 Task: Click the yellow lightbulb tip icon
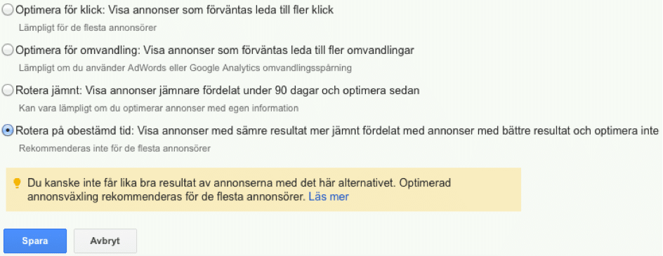(17, 183)
